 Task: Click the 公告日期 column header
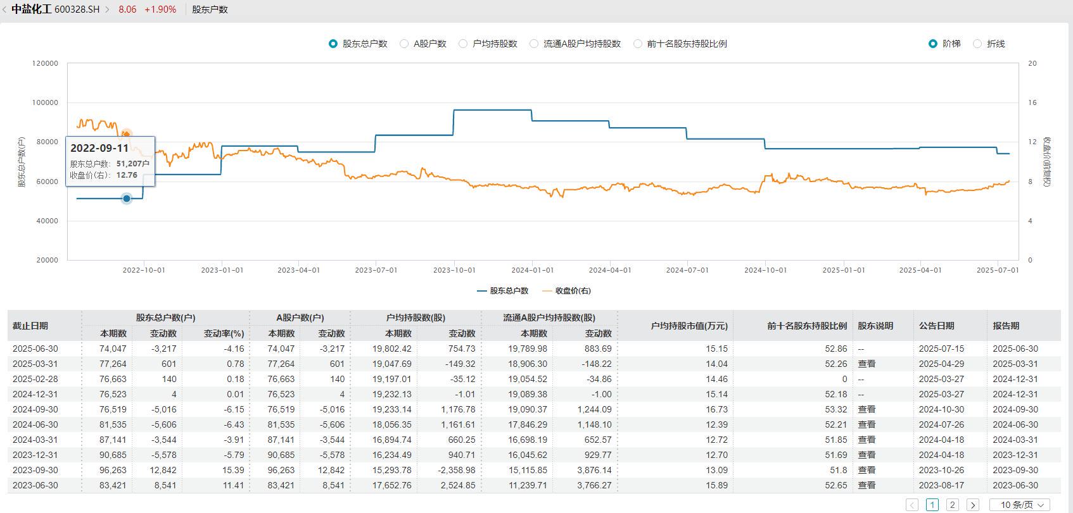[x=937, y=326]
